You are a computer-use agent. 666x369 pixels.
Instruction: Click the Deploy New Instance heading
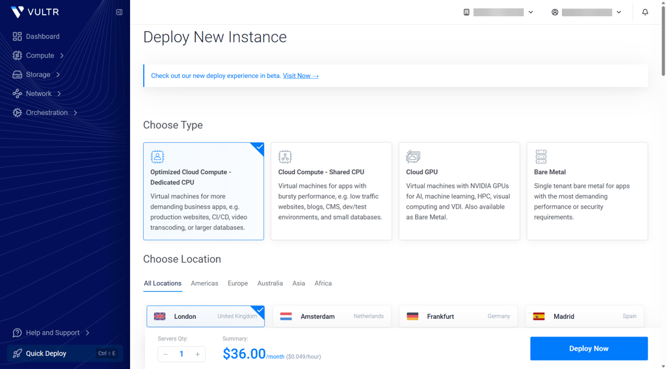(215, 37)
